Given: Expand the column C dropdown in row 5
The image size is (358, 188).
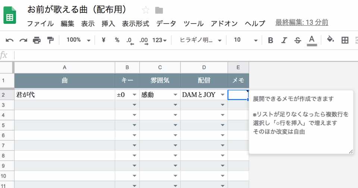Looking at the screenshot, I should 175,125.
